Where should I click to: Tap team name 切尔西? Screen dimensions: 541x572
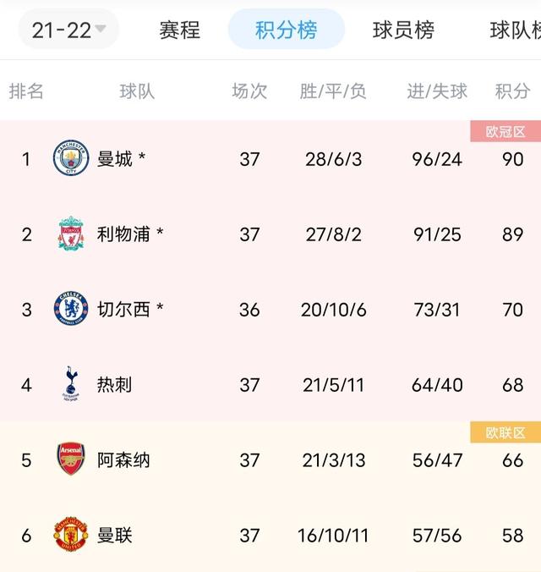(x=123, y=310)
